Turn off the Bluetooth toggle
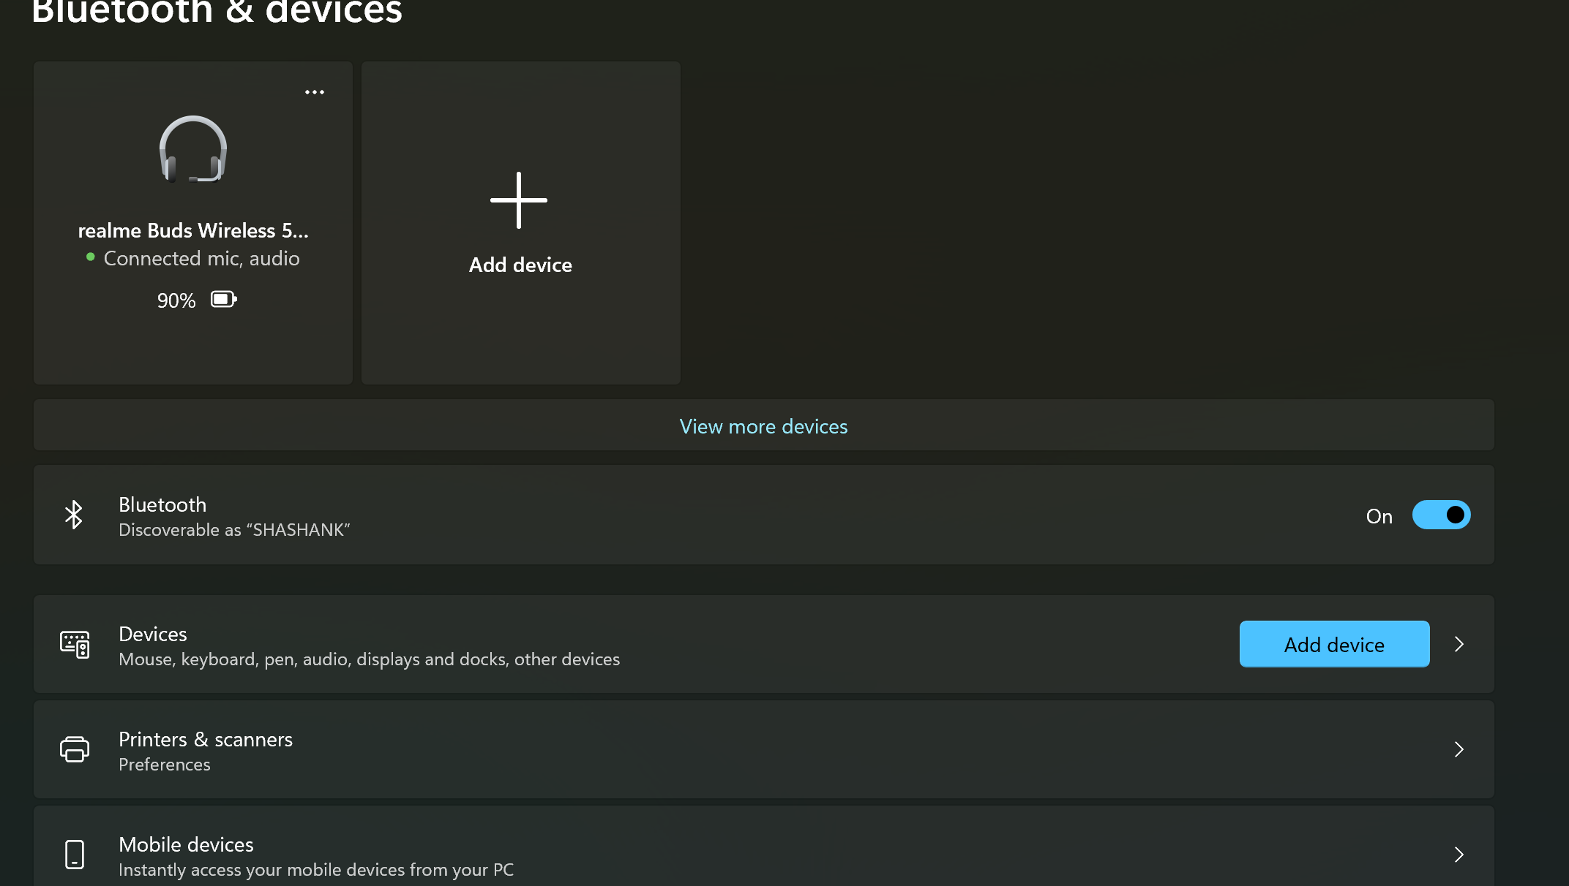Viewport: 1569px width, 886px height. click(1441, 515)
